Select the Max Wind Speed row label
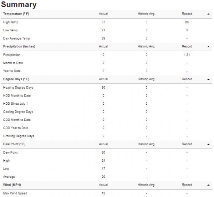The image size is (214, 197). 15,193
